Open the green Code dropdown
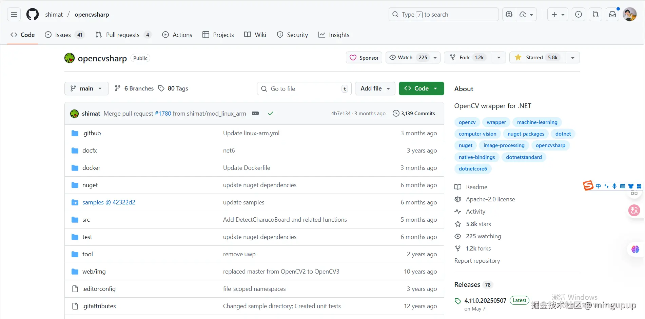This screenshot has width=645, height=319. tap(421, 88)
